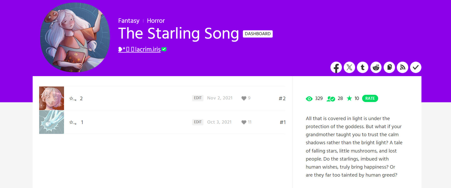Viewport: 451px width, 188px height.
Task: Click the heart icon on episode 2
Action: (x=244, y=98)
